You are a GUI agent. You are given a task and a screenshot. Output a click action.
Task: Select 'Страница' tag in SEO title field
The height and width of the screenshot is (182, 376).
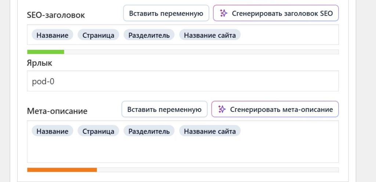98,35
